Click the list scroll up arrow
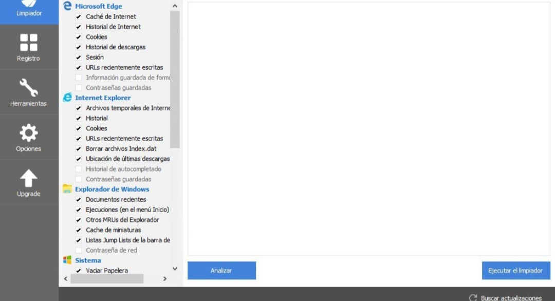 click(175, 6)
